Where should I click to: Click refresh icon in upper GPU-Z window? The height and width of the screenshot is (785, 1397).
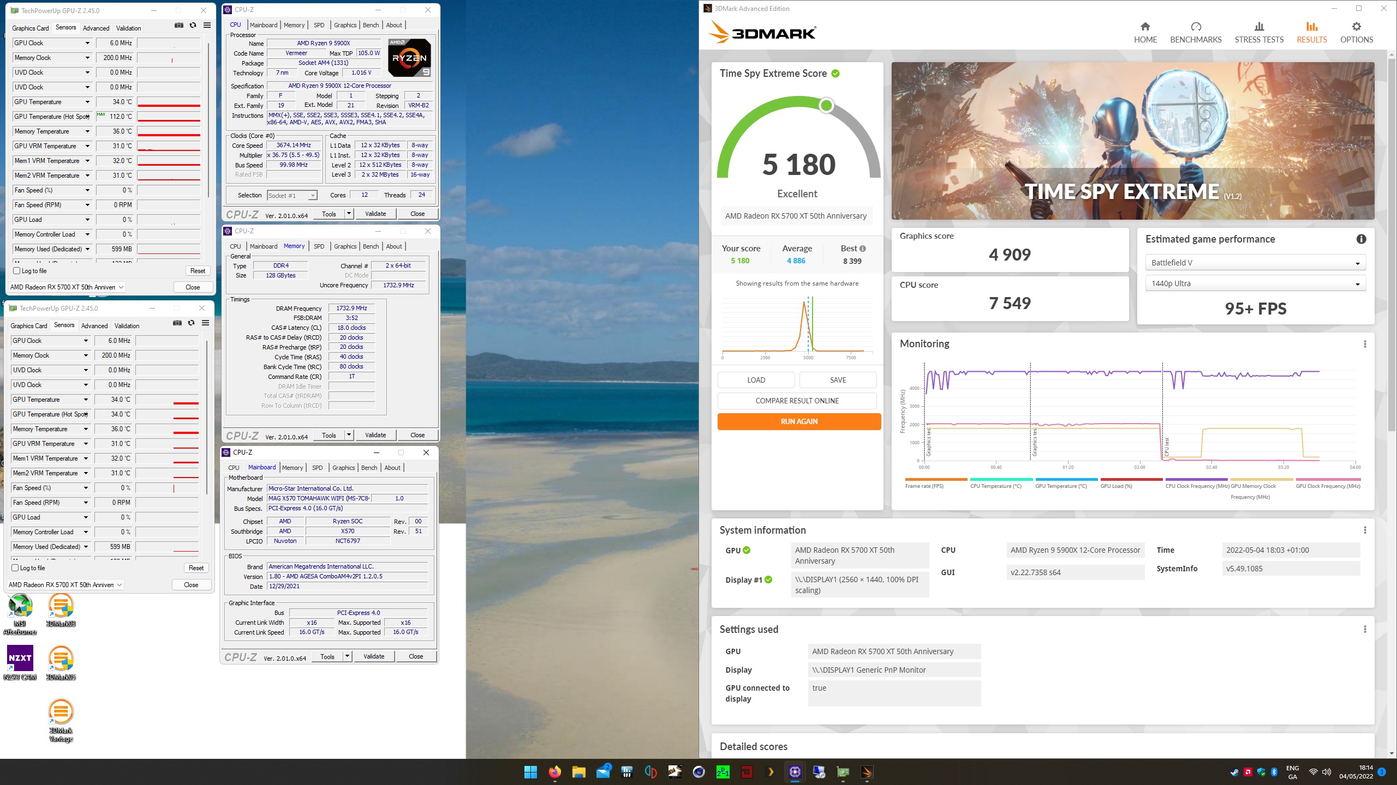click(193, 25)
